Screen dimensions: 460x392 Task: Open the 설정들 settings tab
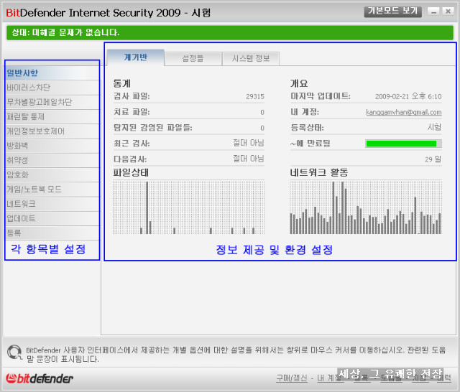[193, 59]
